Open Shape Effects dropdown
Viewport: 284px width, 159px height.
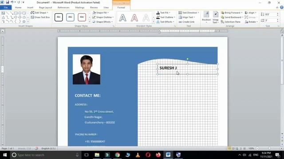tap(103, 22)
